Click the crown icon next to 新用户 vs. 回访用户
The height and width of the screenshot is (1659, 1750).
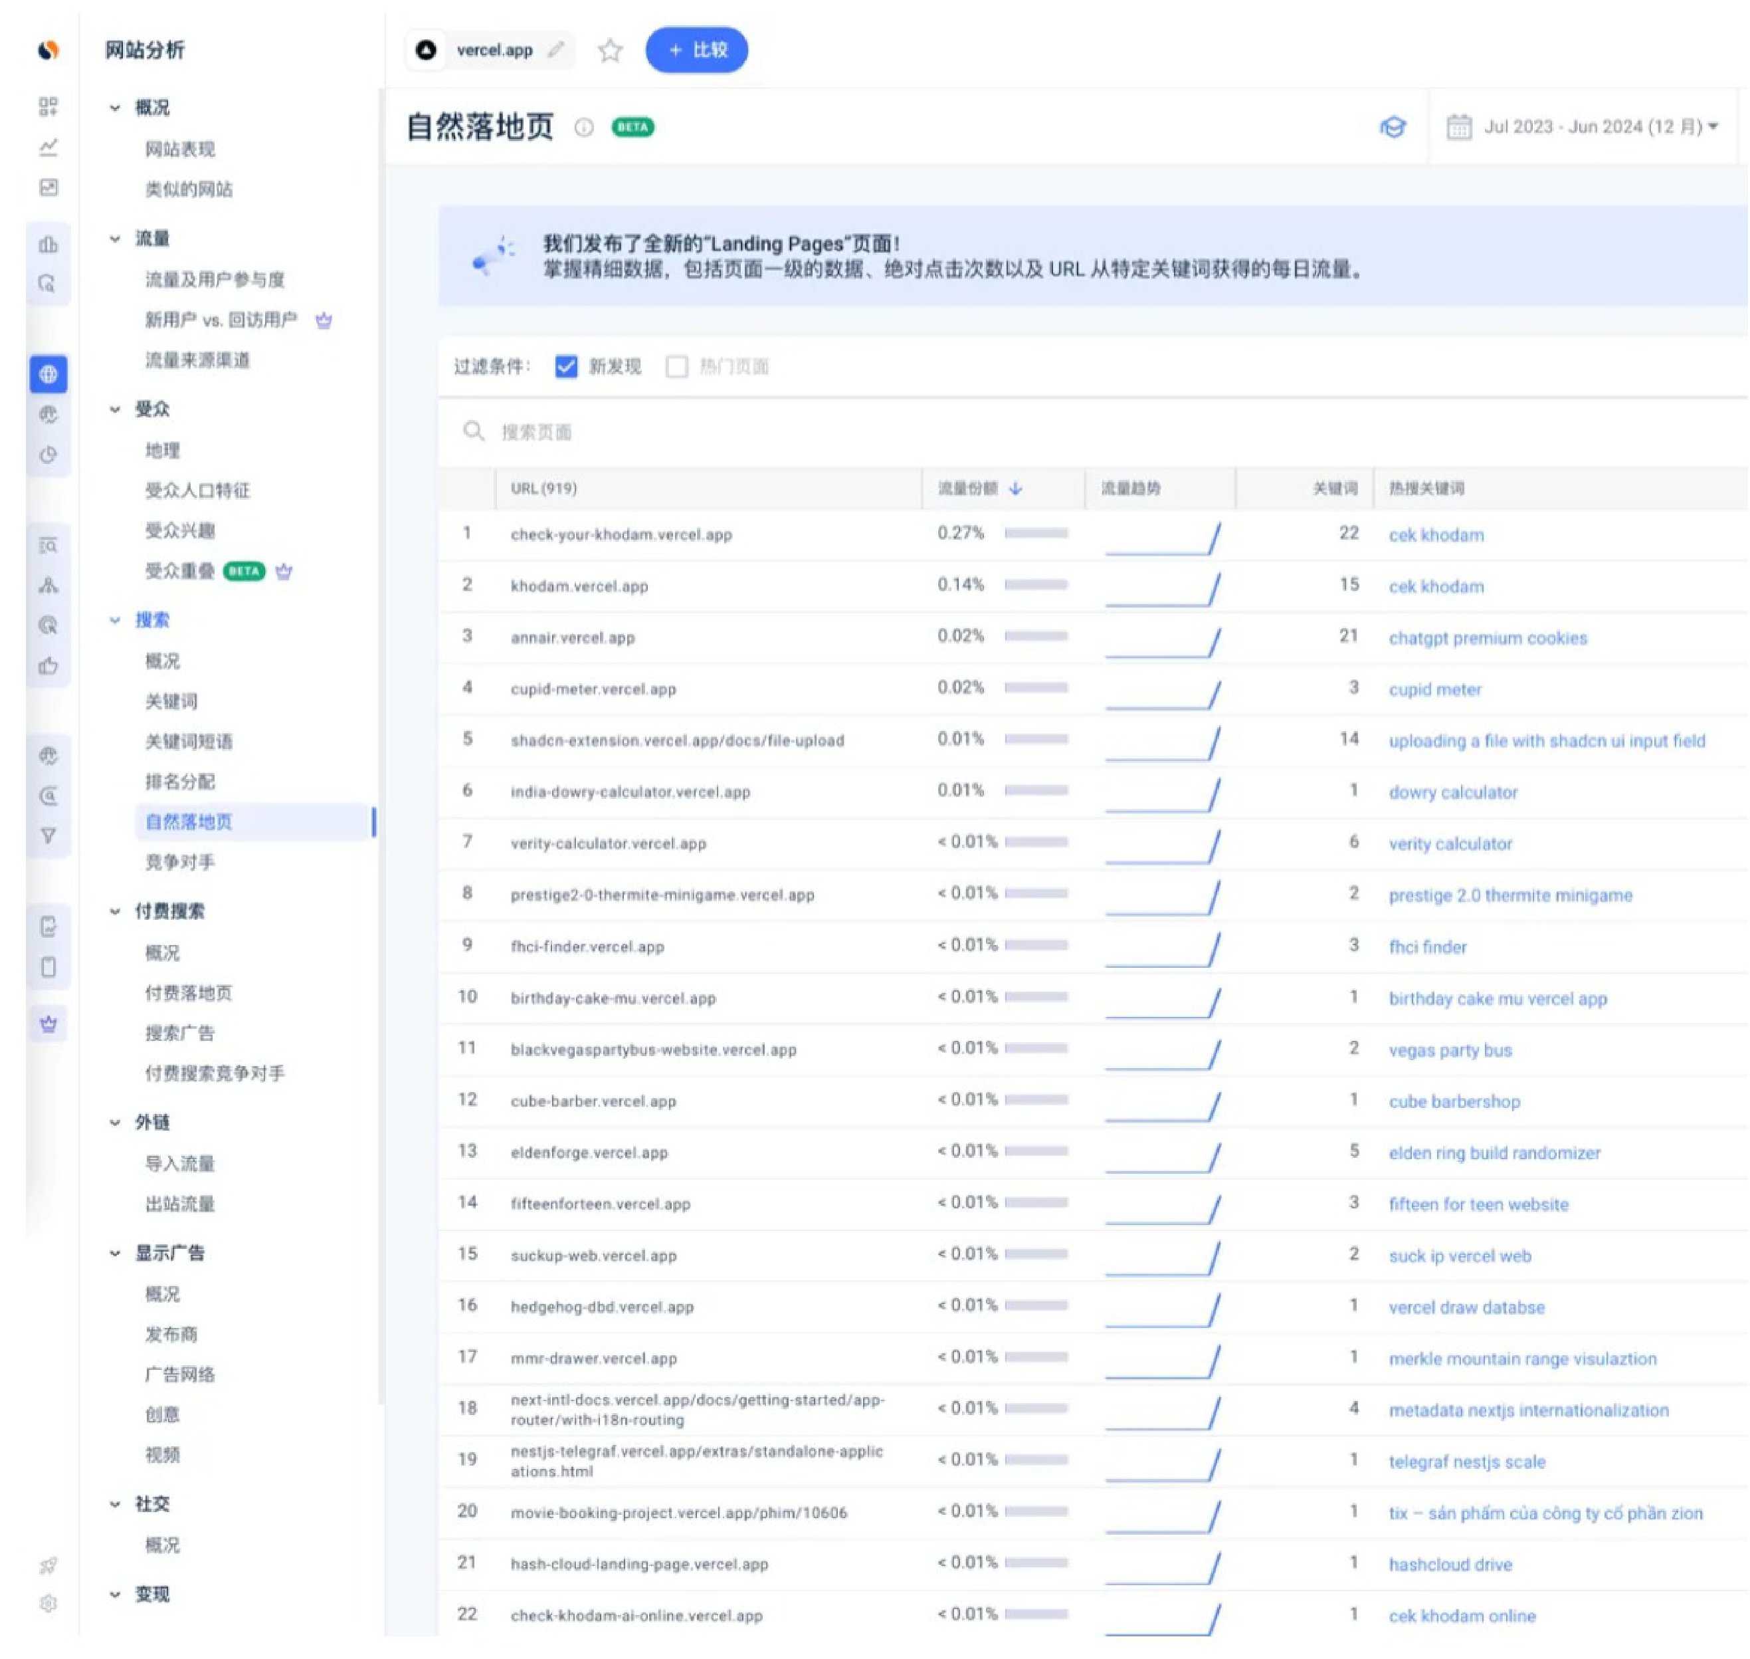point(324,320)
